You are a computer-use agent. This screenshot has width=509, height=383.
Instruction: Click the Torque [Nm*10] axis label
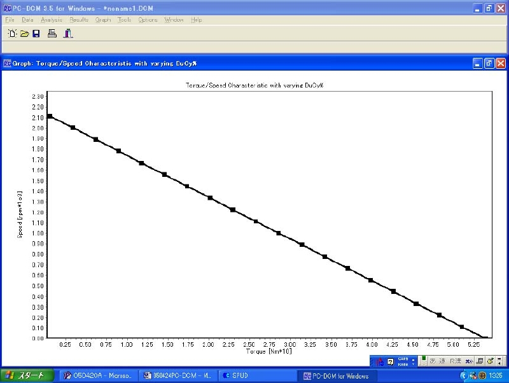[x=268, y=352]
